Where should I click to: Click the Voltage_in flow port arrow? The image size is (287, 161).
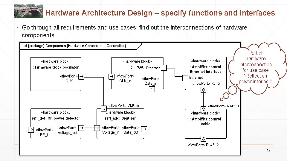97,128
